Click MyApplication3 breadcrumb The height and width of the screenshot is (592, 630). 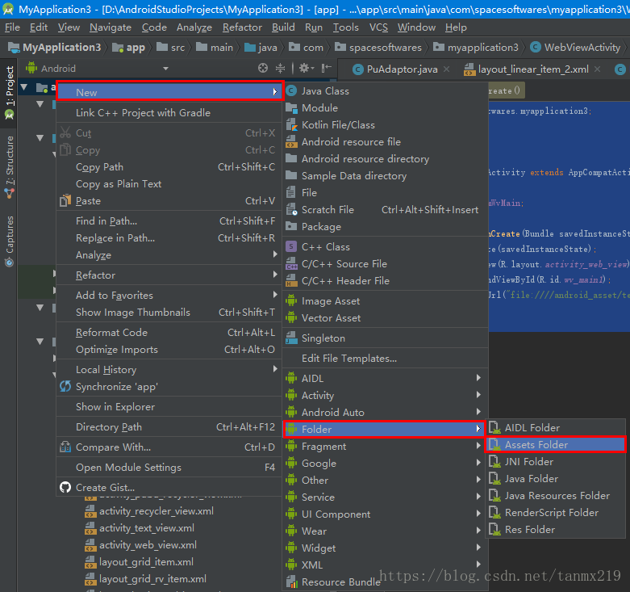coord(55,48)
